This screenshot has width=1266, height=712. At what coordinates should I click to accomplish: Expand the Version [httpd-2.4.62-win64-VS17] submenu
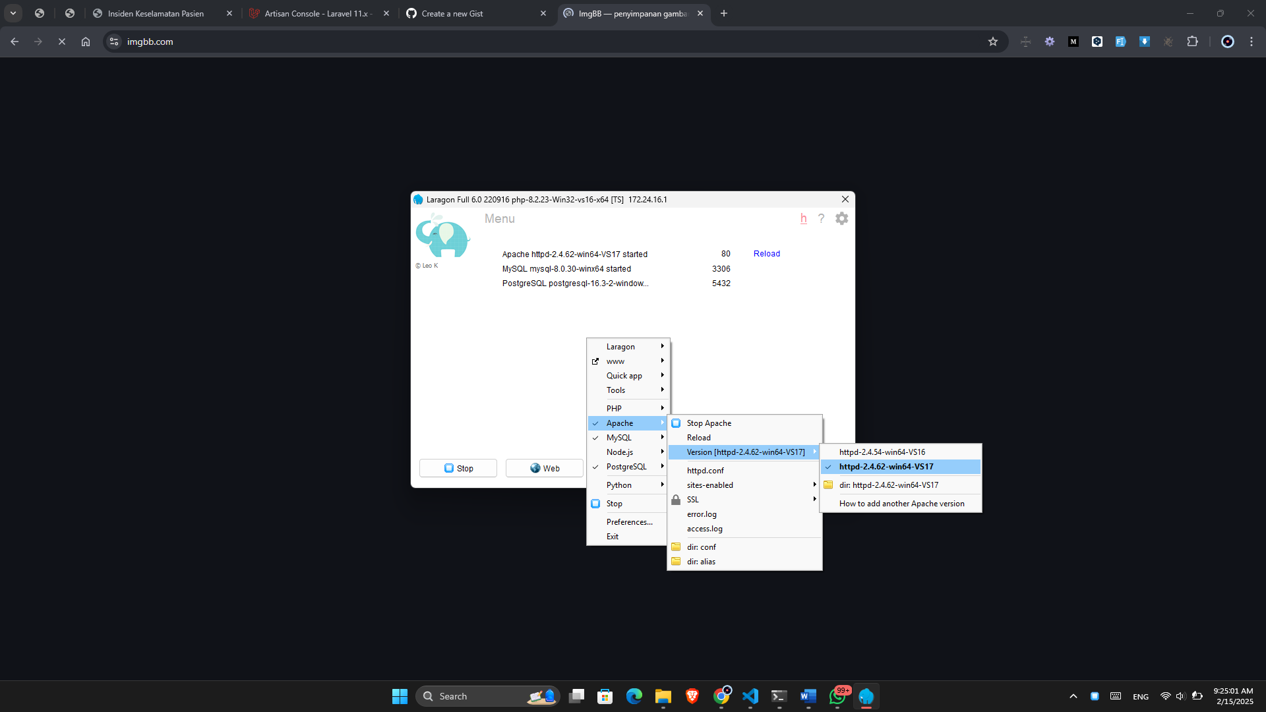click(744, 452)
